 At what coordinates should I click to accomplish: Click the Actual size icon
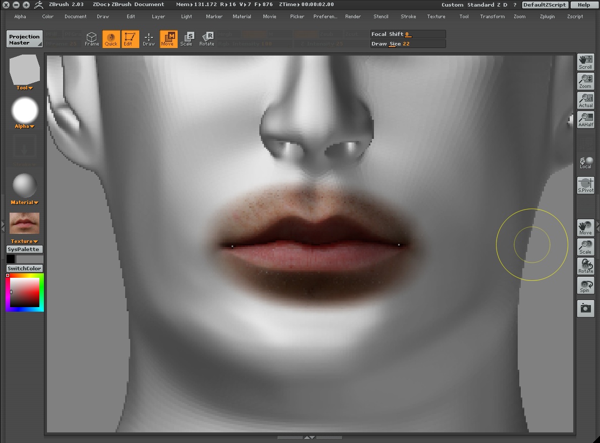(x=585, y=100)
